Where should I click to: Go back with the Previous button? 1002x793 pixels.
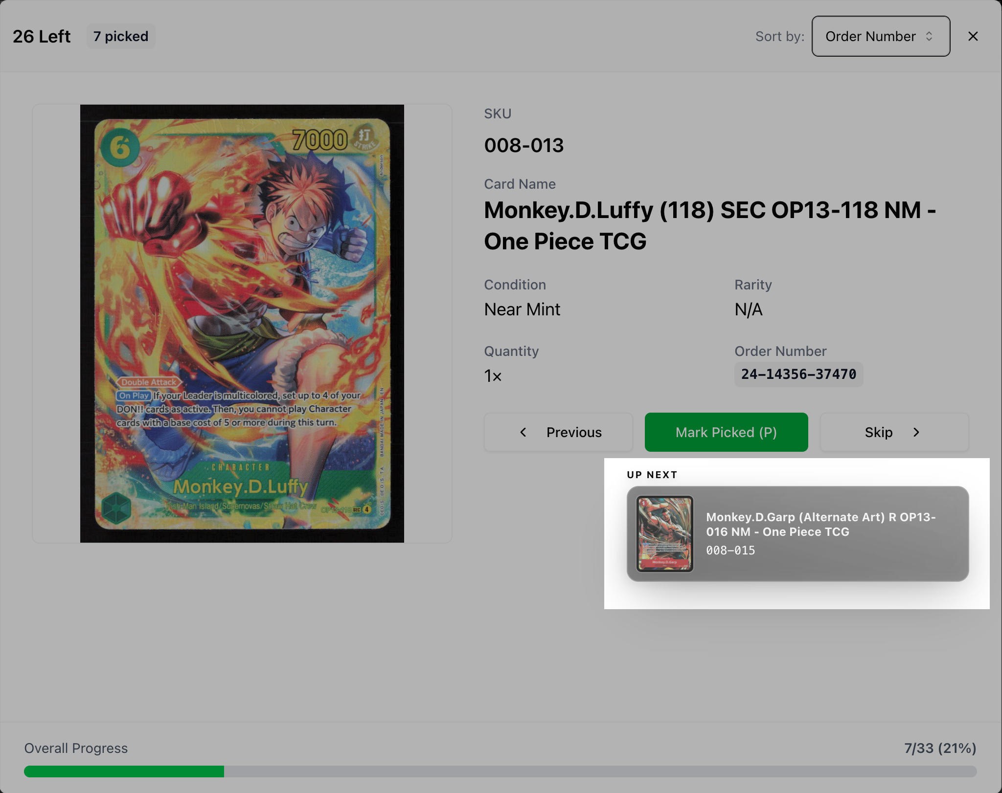click(x=558, y=432)
